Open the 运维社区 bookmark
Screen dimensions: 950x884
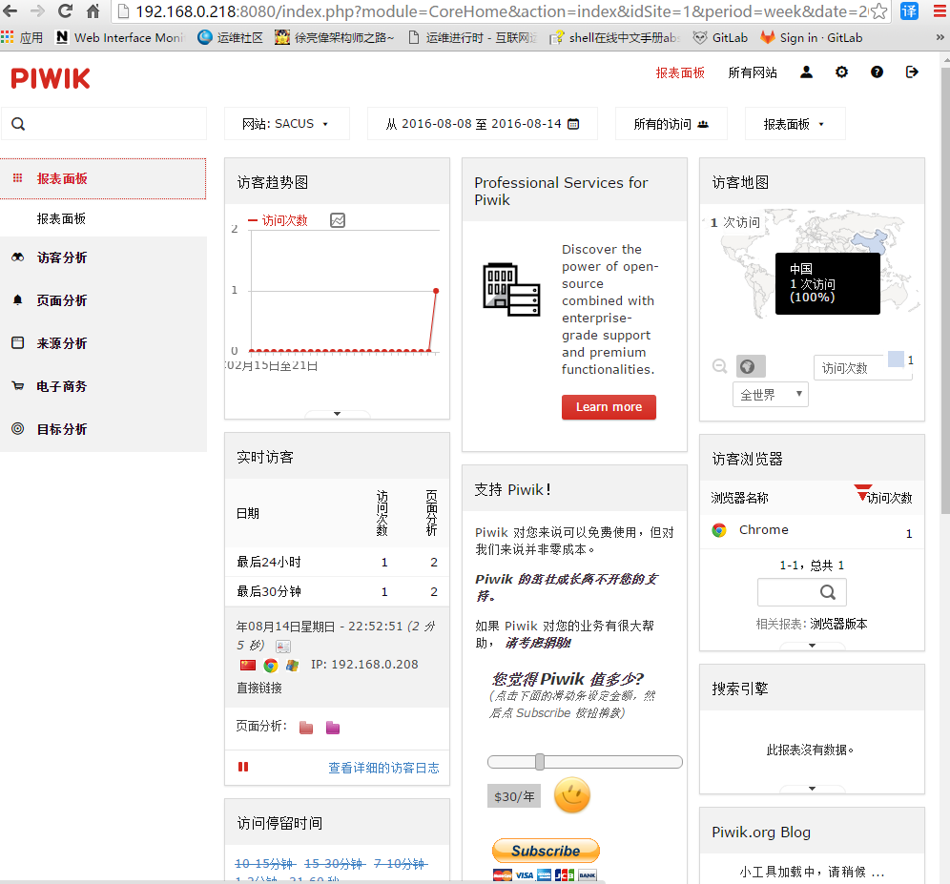[x=231, y=37]
